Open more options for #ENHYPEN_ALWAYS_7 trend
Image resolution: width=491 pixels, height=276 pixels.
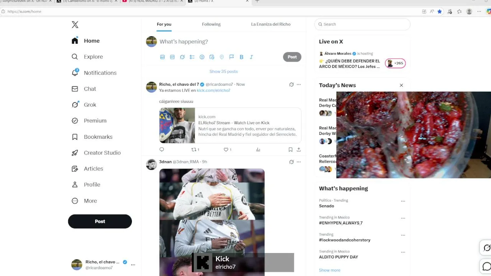(x=403, y=218)
